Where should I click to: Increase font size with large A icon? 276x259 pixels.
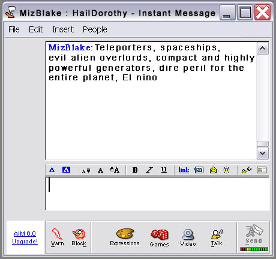click(115, 170)
